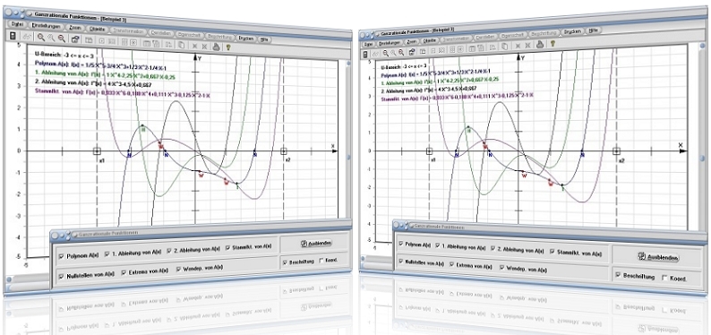This screenshot has width=711, height=335.
Task: Click x1 boundary marker in right graph
Action: click(x=429, y=151)
